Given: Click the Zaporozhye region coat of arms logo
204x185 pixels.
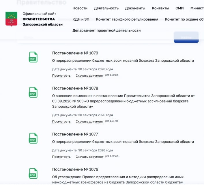Looking at the screenshot, I should pos(11,19).
